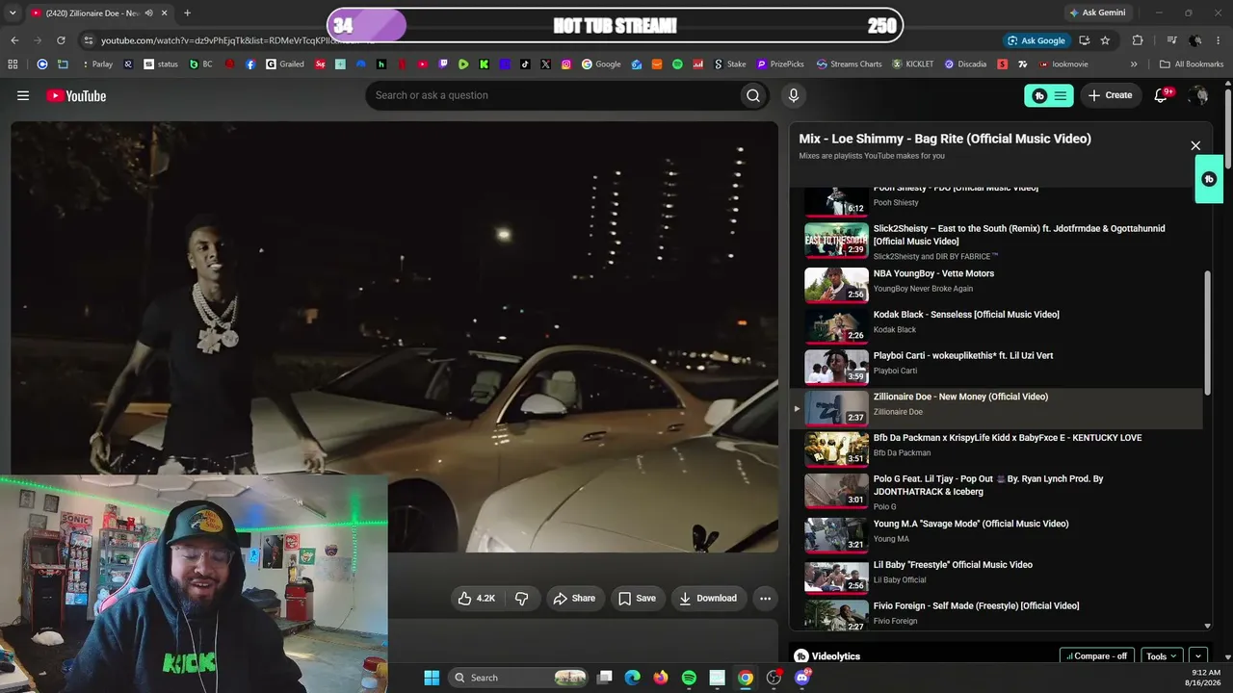Toggle the Videolytics Compare off button
Screen dimensions: 1233x693
point(1097,656)
